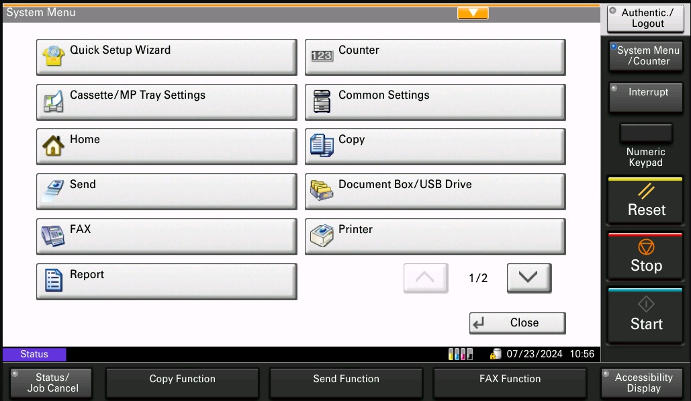691x401 pixels.
Task: Switch to Copy Function
Action: pyautogui.click(x=182, y=382)
